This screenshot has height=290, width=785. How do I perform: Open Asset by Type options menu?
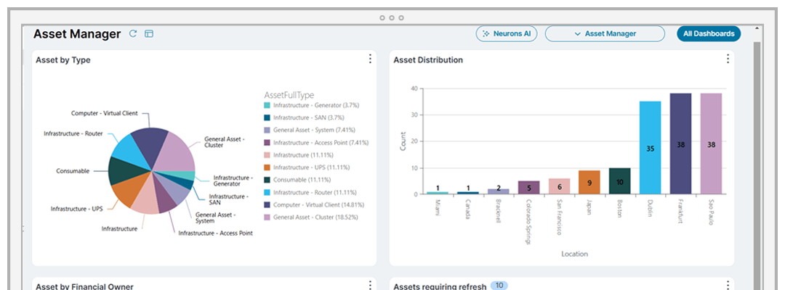[370, 59]
